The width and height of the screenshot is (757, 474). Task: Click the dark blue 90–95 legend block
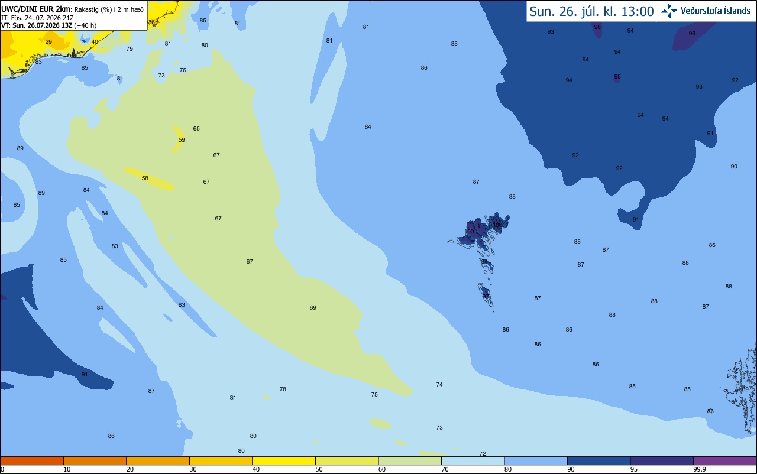coord(599,460)
